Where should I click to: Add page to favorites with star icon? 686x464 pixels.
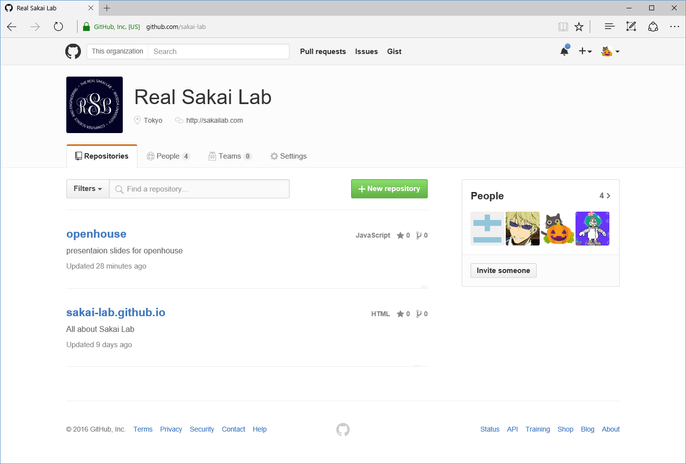click(x=579, y=27)
